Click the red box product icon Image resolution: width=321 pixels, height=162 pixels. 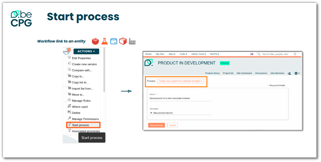click(x=123, y=41)
